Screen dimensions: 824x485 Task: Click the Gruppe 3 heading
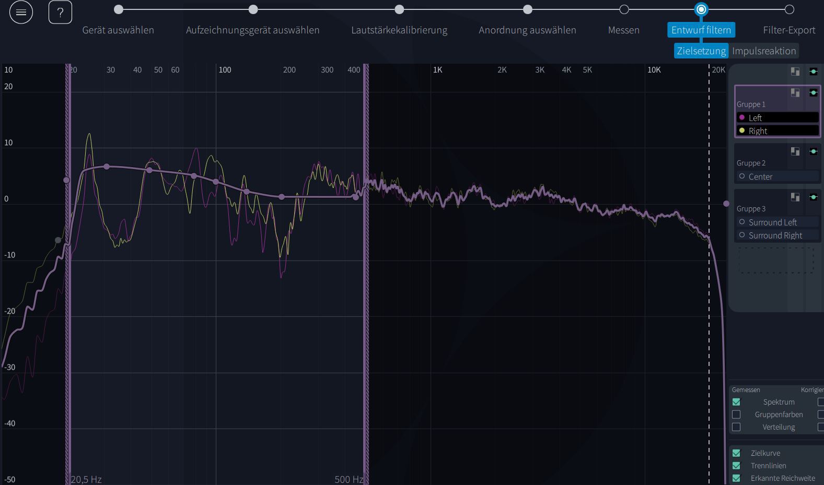751,209
